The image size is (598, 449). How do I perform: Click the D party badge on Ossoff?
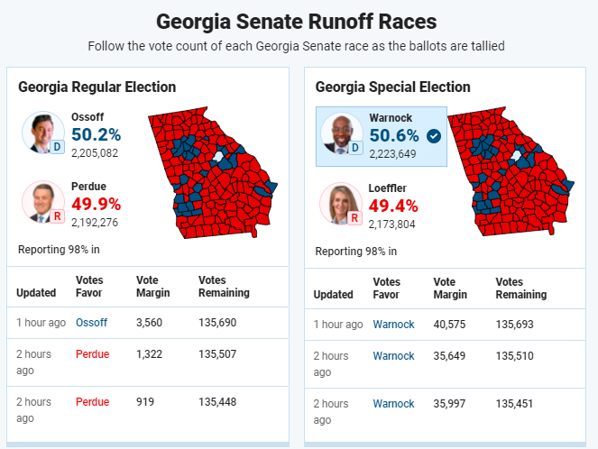pos(57,147)
